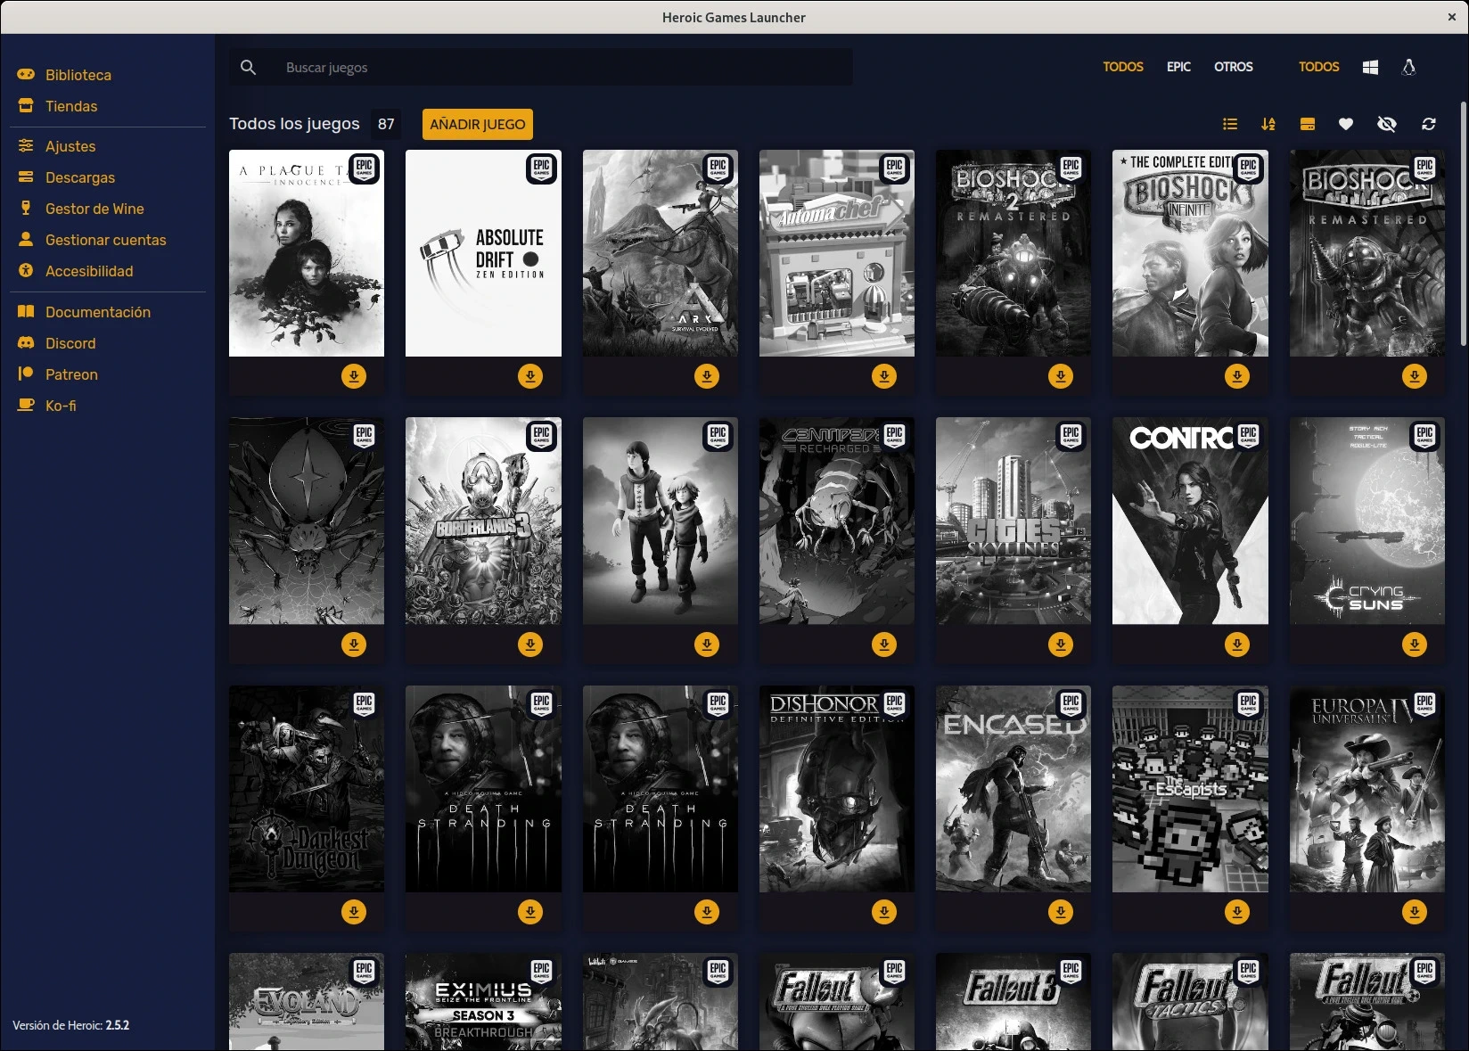Filter games by Linux platform
The image size is (1469, 1051).
click(x=1410, y=67)
